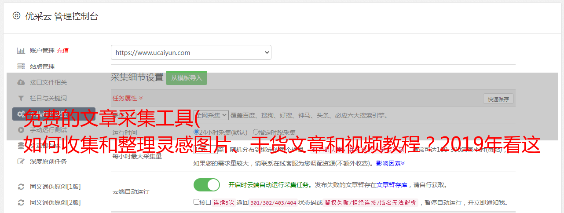The width and height of the screenshot is (564, 213).
Task: Open 站点管理 in the sidebar
Action: click(x=42, y=66)
